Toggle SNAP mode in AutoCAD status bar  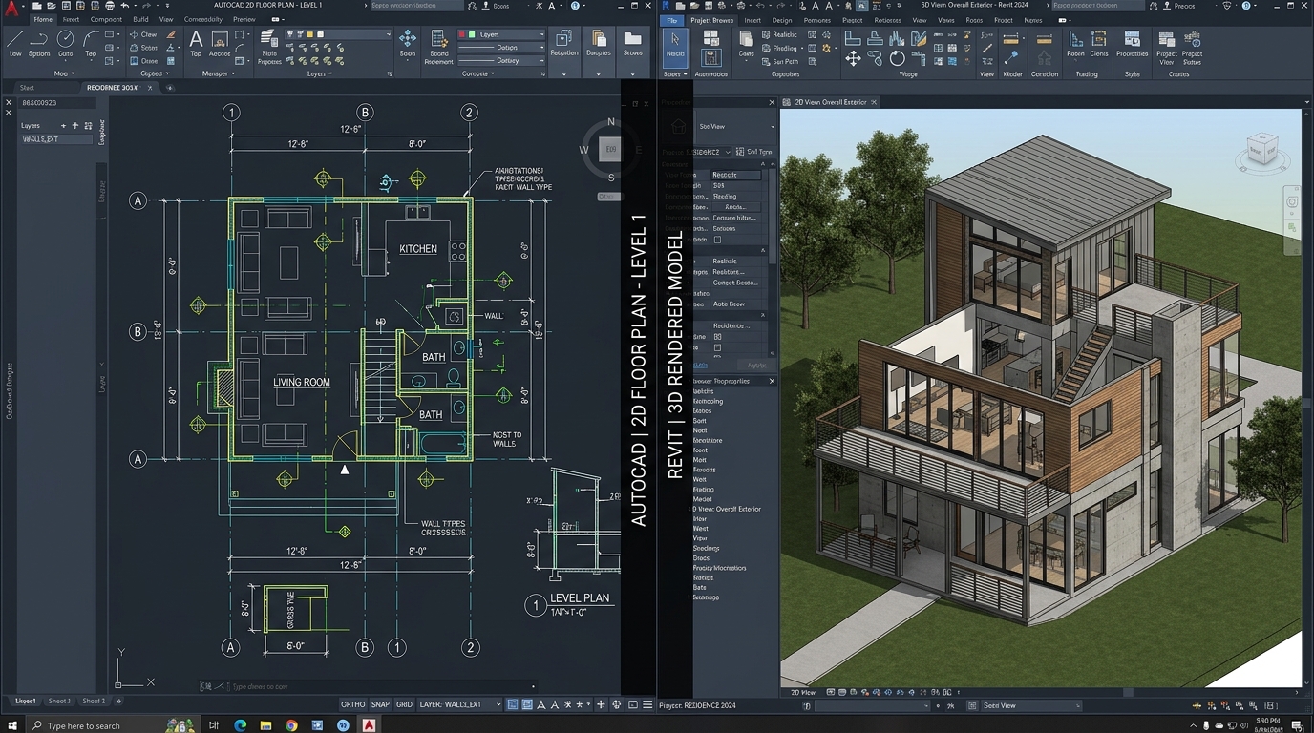pyautogui.click(x=380, y=704)
